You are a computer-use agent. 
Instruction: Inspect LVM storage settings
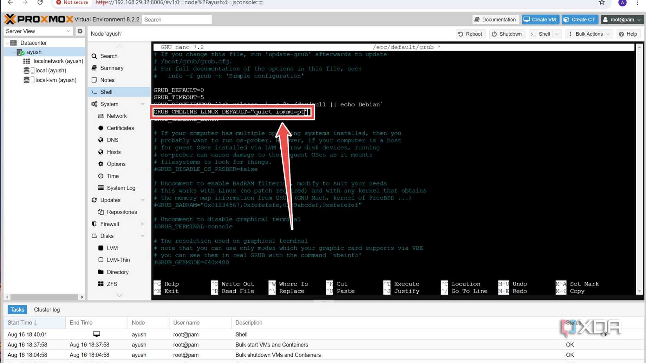(112, 248)
